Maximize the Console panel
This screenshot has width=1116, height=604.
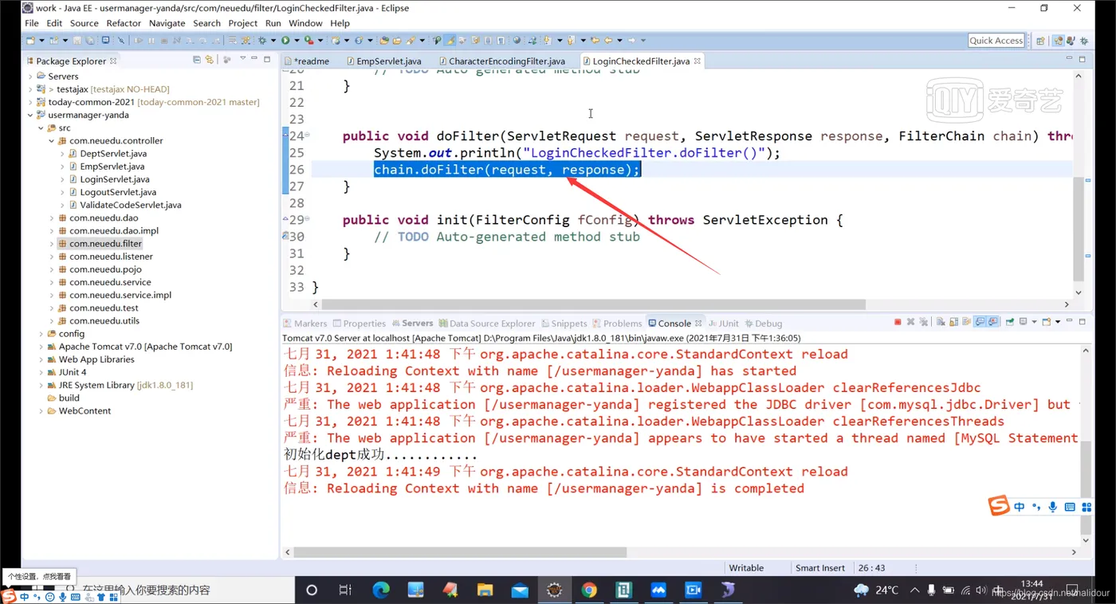(x=1083, y=322)
